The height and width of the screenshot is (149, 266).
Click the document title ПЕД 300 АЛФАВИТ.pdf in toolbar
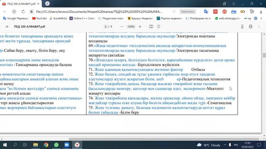[x=30, y=26]
